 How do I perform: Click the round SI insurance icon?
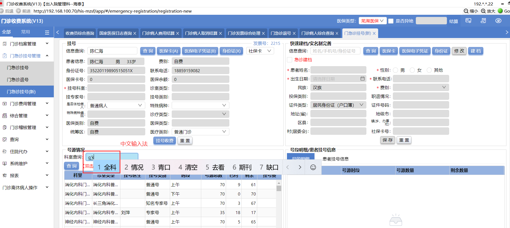click(x=498, y=21)
